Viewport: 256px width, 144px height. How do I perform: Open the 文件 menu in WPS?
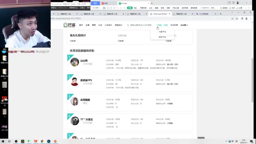pos(97,8)
